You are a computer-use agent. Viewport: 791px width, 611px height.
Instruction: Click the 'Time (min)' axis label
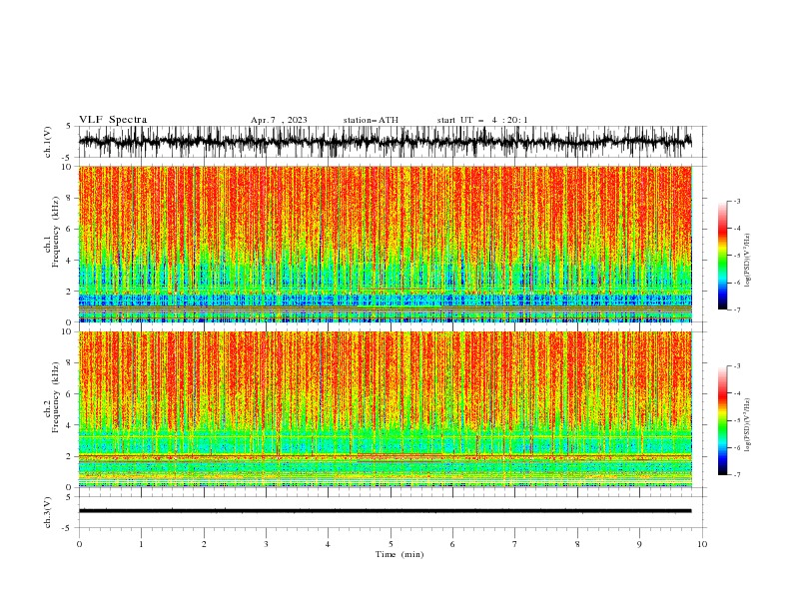click(x=399, y=554)
